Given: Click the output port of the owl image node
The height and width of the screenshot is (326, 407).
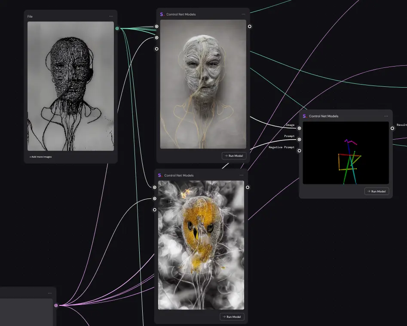Looking at the screenshot, I should pyautogui.click(x=248, y=187).
